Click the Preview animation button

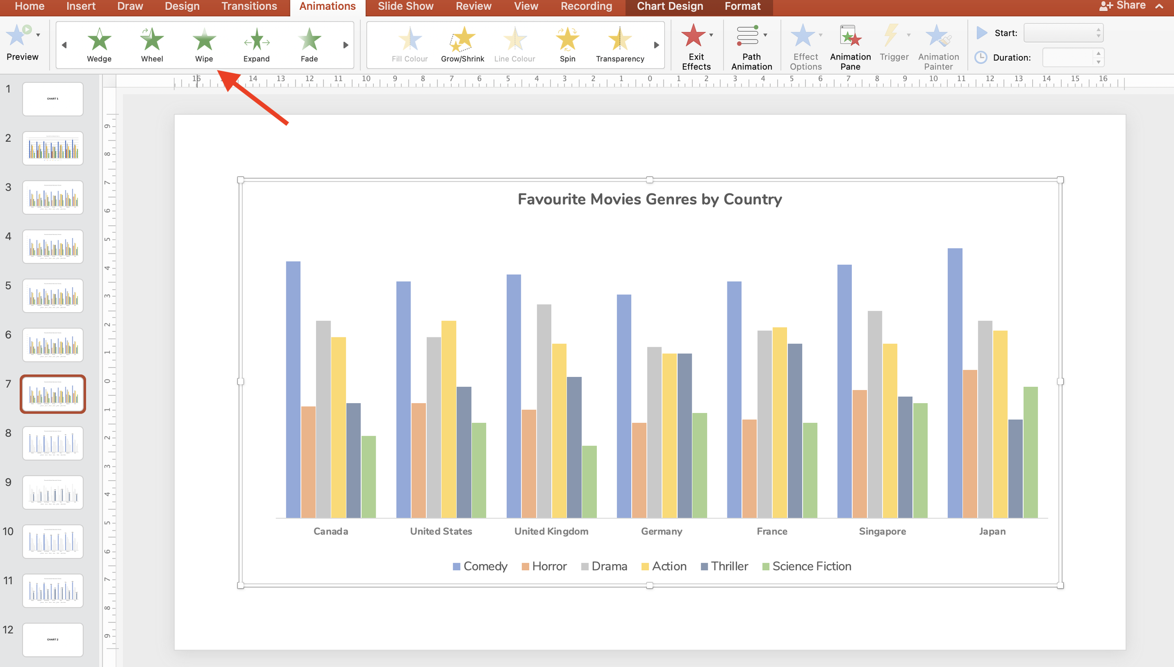[x=19, y=42]
